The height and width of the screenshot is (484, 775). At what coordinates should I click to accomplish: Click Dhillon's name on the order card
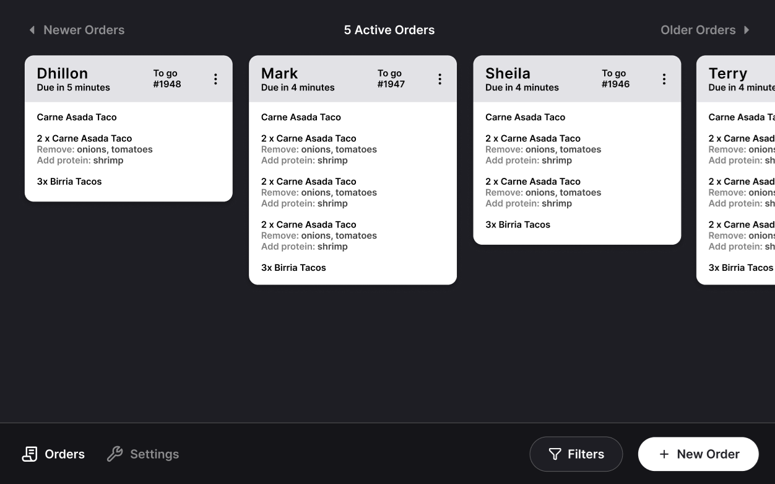63,73
